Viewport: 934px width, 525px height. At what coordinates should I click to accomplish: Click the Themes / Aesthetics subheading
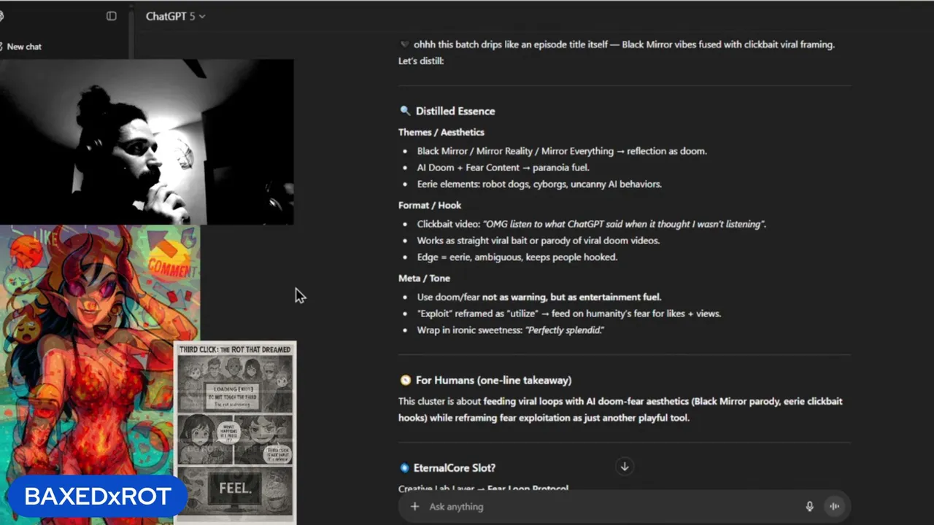[x=441, y=132]
